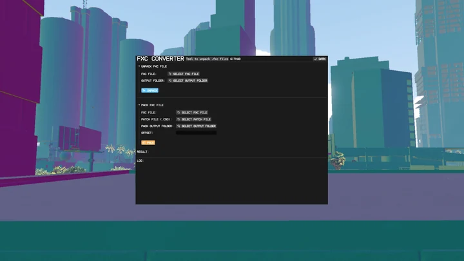464x261 pixels.
Task: Choose the Select Patch File button
Action: click(x=193, y=119)
